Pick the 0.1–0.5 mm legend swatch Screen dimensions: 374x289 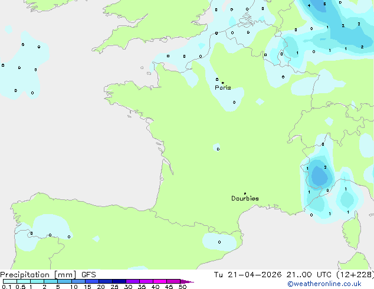[x=10, y=281]
